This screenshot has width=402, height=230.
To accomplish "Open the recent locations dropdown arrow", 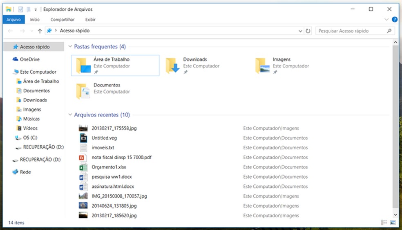I will (x=32, y=31).
